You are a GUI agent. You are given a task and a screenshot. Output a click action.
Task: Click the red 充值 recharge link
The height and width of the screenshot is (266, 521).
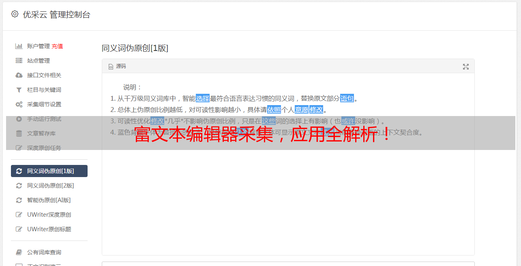pyautogui.click(x=57, y=46)
